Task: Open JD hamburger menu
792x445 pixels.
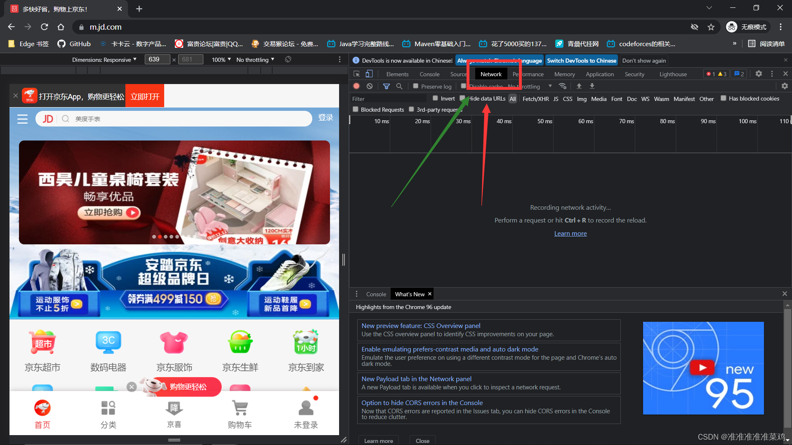Action: click(x=22, y=119)
